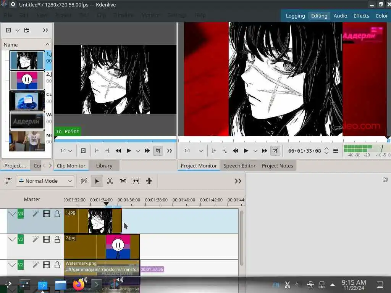
Task: Open the Library tab
Action: (x=104, y=166)
